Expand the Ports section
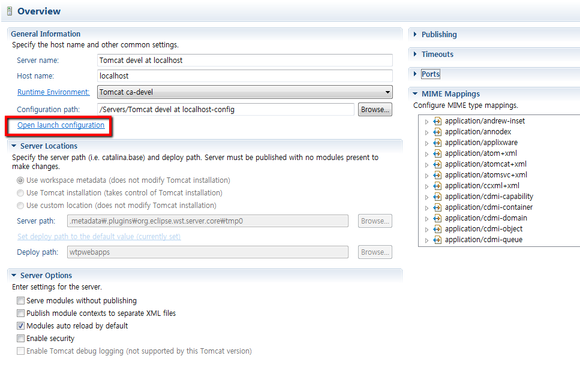Screen dimensions: 580x365 click(415, 74)
